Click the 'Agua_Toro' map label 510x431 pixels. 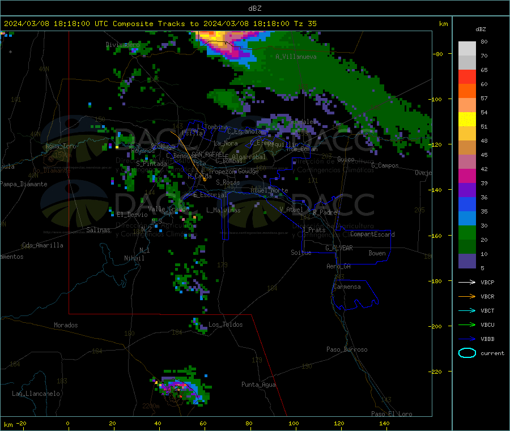[x=61, y=146]
